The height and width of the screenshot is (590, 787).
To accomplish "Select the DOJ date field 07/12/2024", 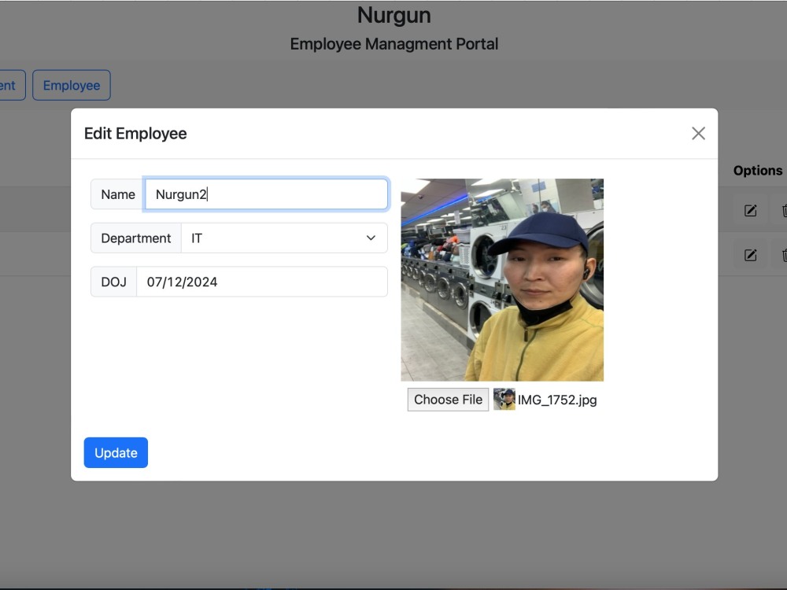I will coord(262,282).
